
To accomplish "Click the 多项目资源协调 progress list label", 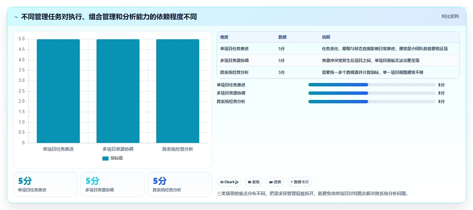I will [231, 93].
